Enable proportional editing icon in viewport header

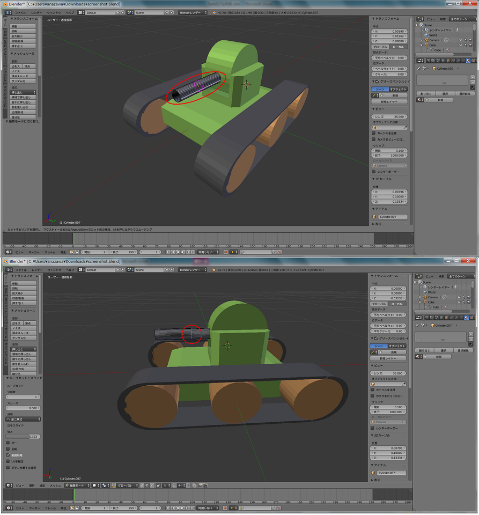pos(165,485)
